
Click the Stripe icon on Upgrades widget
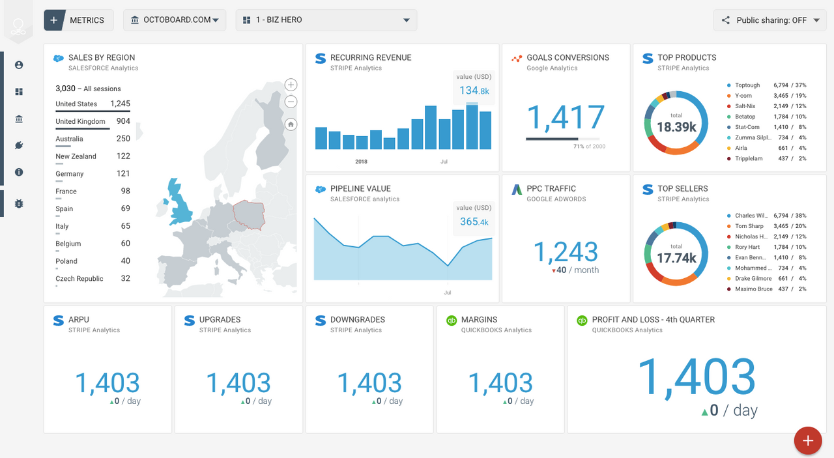click(190, 321)
